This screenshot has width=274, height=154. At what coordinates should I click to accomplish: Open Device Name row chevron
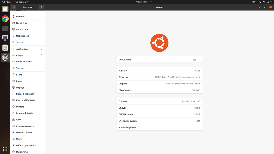pyautogui.click(x=199, y=59)
